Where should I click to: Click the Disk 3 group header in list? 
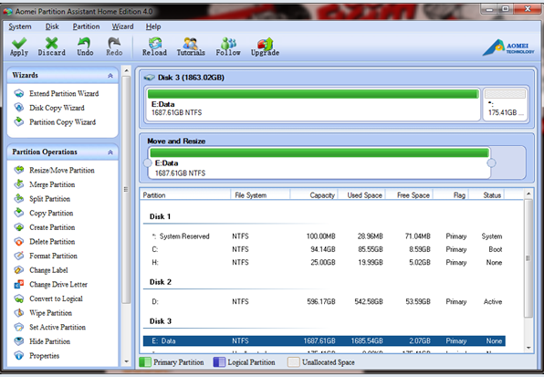pyautogui.click(x=161, y=321)
